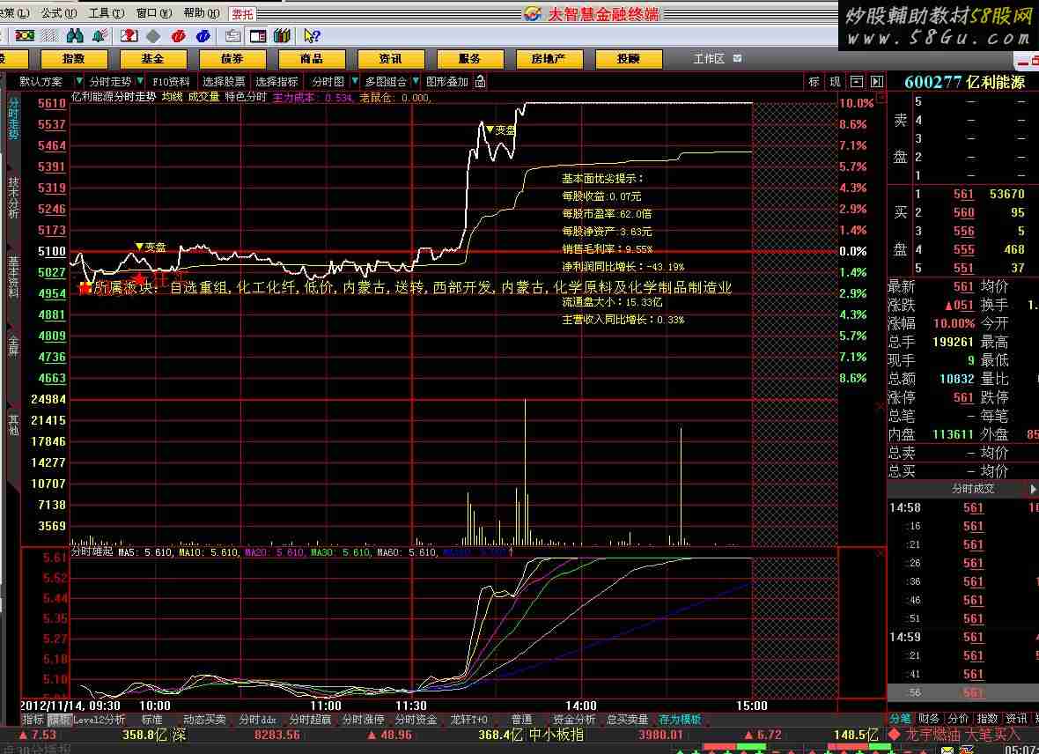Switch to 分时ddx bottom tab
Screen dimensions: 1039x754
pos(257,720)
